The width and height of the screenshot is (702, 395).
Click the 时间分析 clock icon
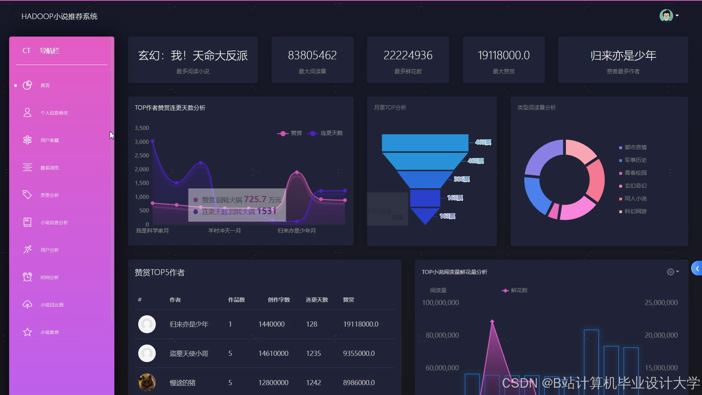[x=27, y=277]
